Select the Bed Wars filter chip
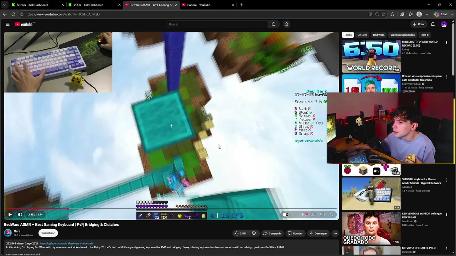The width and height of the screenshot is (456, 256). click(379, 35)
